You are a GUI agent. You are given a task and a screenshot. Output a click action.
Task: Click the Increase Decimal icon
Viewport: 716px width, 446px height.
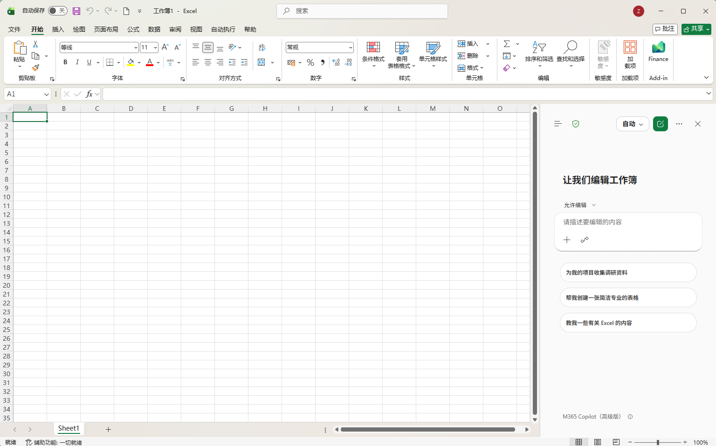click(x=336, y=62)
